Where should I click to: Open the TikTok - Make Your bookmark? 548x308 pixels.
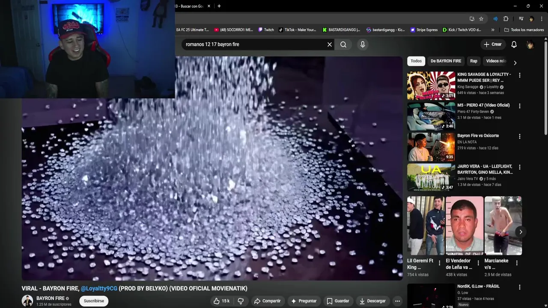pyautogui.click(x=297, y=30)
